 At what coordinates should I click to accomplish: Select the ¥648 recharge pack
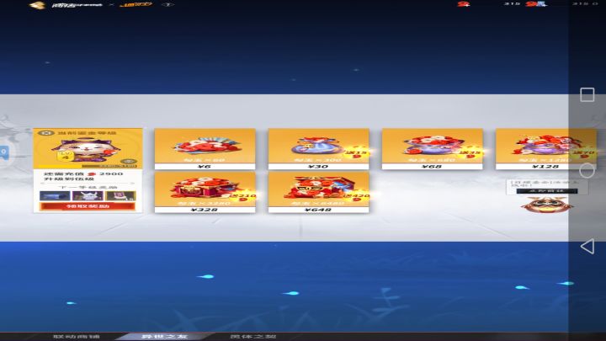point(318,192)
